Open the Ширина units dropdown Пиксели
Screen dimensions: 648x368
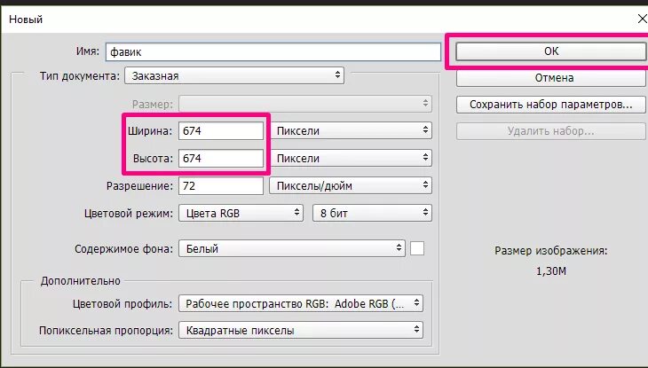[351, 130]
